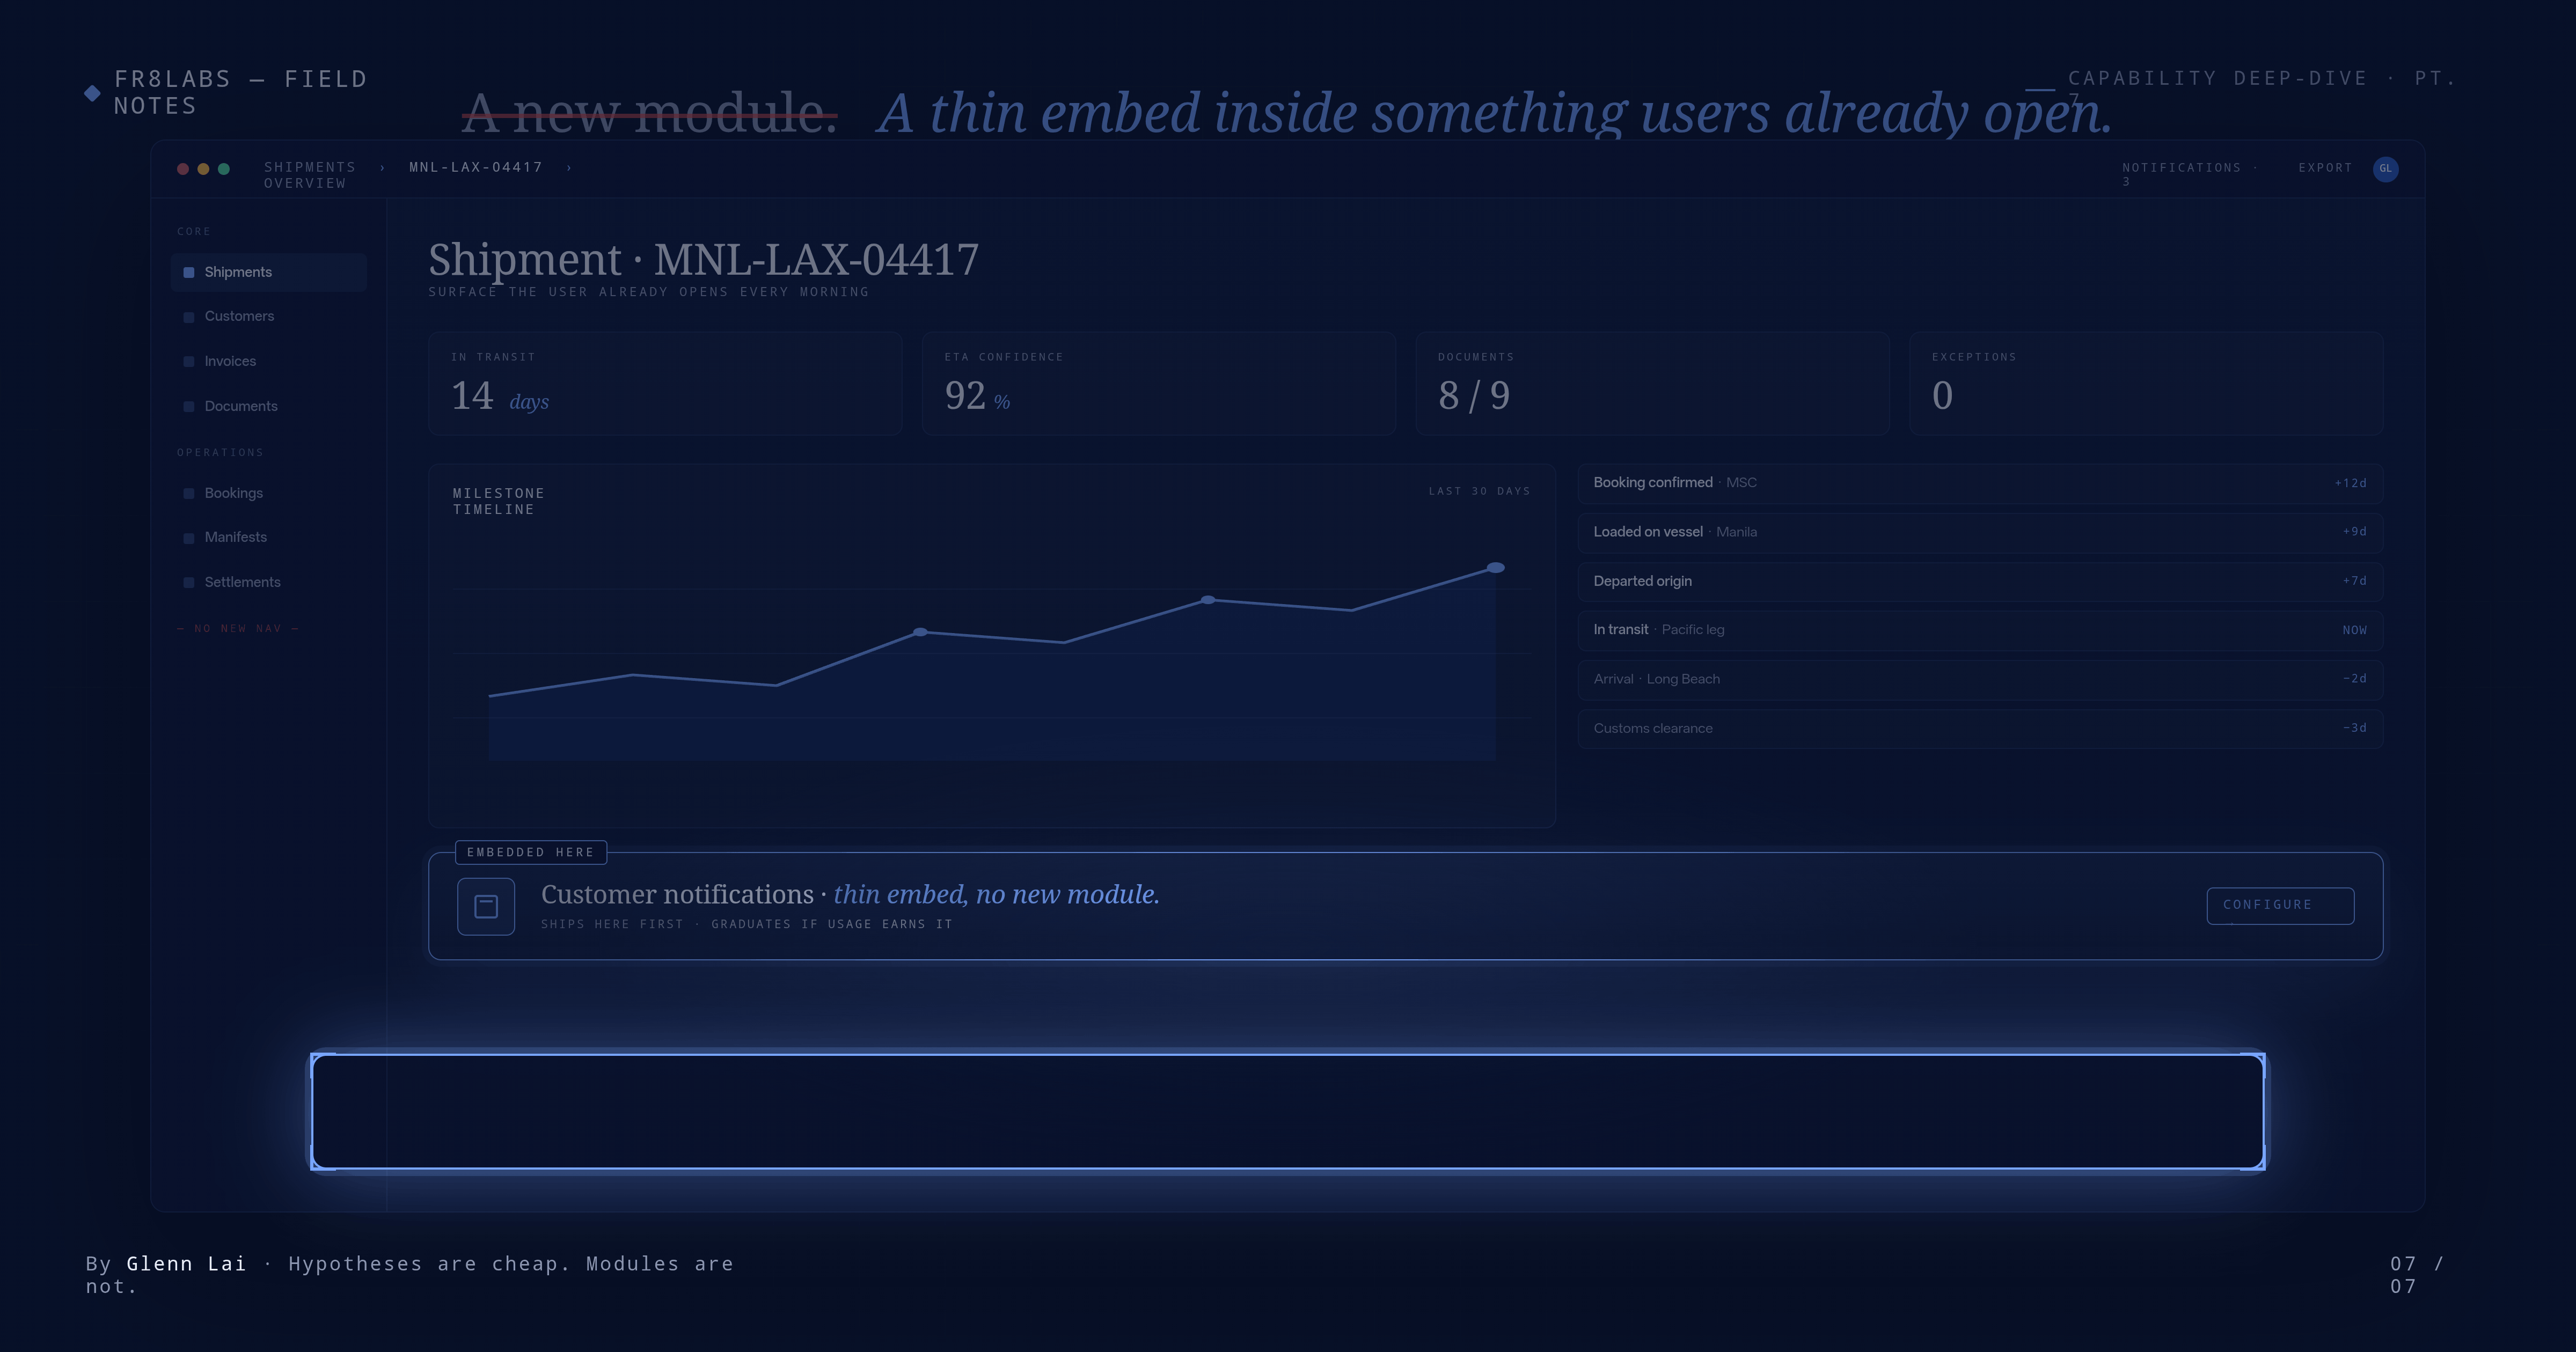Click the green window control dot
The height and width of the screenshot is (1352, 2576).
[224, 169]
